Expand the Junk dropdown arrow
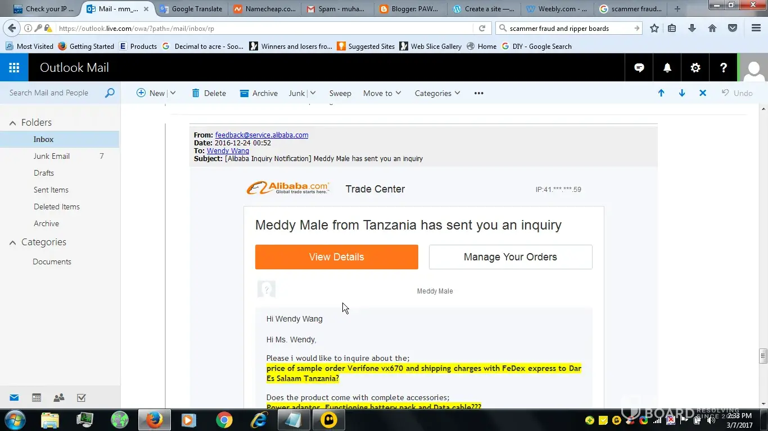Viewport: 768px width, 431px height. (313, 93)
